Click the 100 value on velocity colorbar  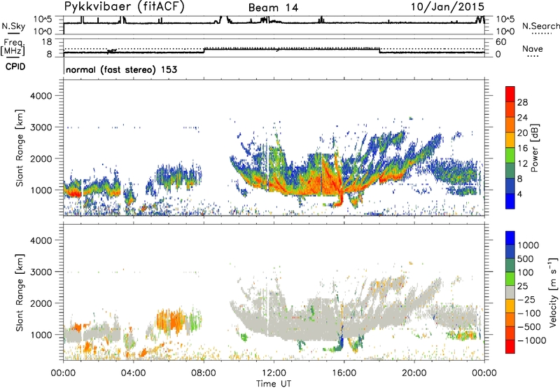527,272
